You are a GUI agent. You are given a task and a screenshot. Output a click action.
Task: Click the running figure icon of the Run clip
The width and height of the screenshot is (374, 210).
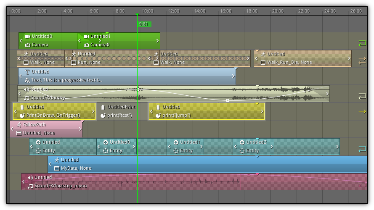pos(74,54)
